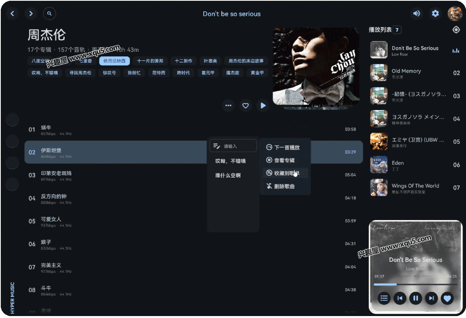Select album tag 黄金甲

pyautogui.click(x=257, y=73)
